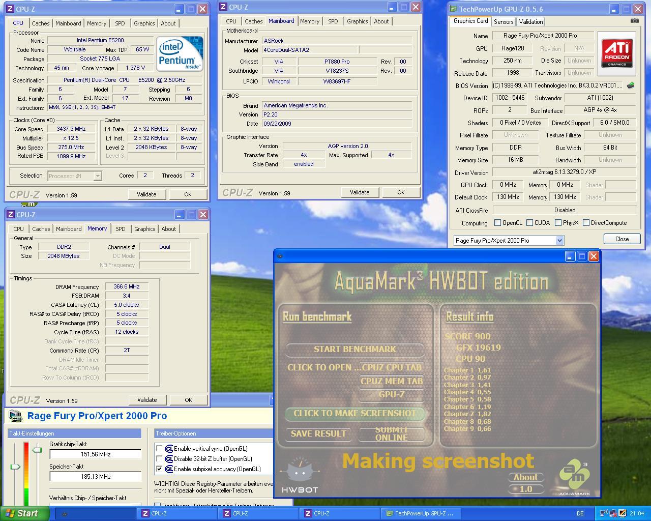Open Graphics tab in Memory CPU-Z window
This screenshot has height=521, width=651.
coord(145,229)
